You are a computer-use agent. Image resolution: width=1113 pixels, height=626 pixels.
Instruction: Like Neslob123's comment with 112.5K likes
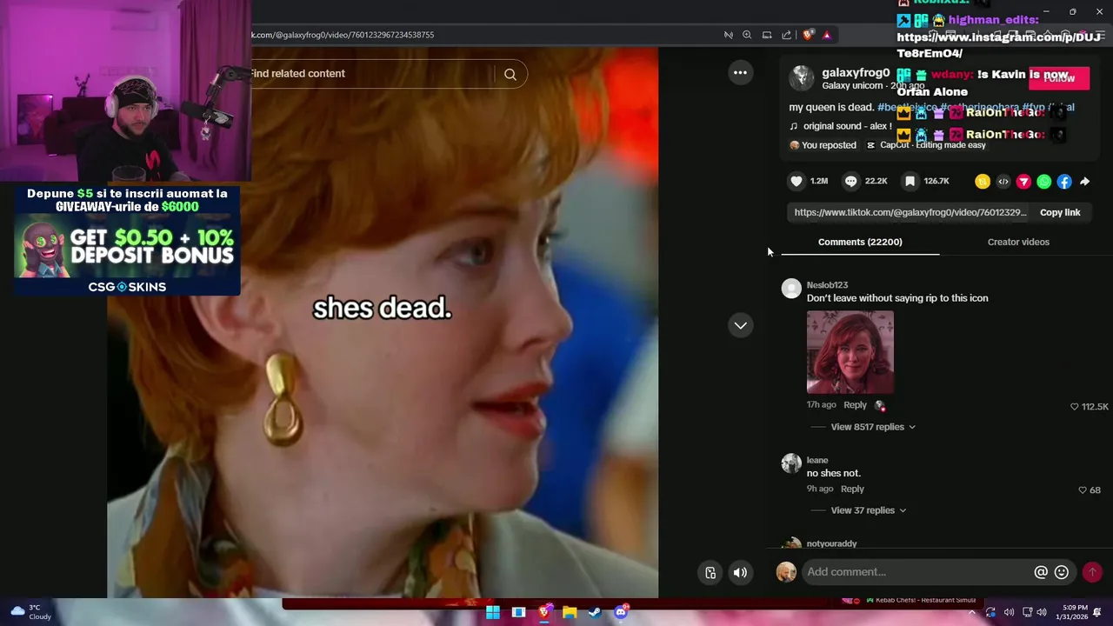pyautogui.click(x=1075, y=406)
